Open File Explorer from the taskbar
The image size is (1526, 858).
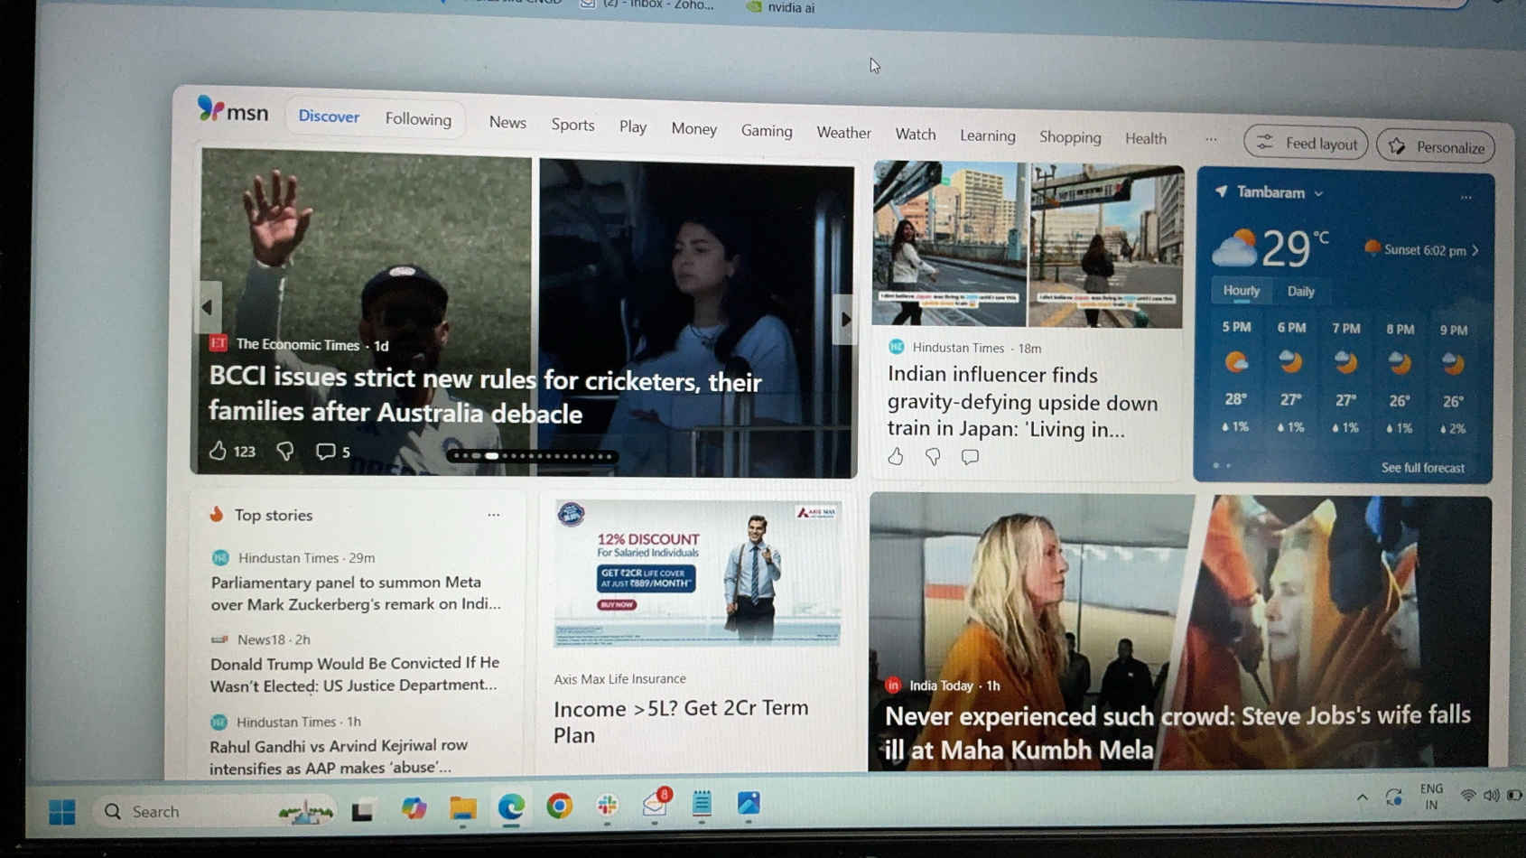[x=462, y=807]
